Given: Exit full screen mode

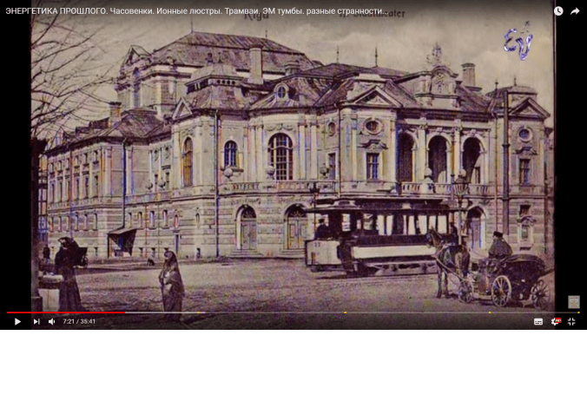Looking at the screenshot, I should pos(571,321).
